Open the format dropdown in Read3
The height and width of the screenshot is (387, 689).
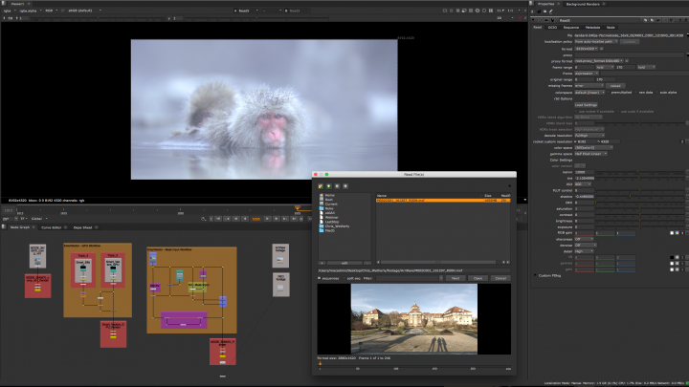click(x=587, y=49)
